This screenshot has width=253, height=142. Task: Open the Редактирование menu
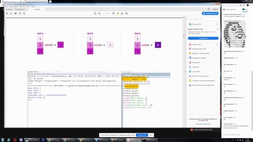click(14, 7)
